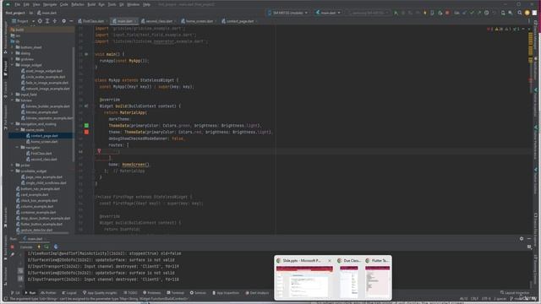Image resolution: width=541 pixels, height=304 pixels.
Task: Click Hot Reload lightning in Run console
Action: click(x=39, y=247)
